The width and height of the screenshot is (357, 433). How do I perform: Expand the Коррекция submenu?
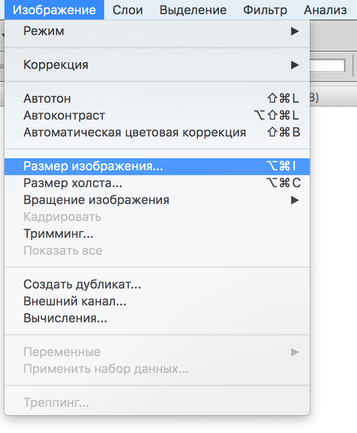(x=157, y=65)
